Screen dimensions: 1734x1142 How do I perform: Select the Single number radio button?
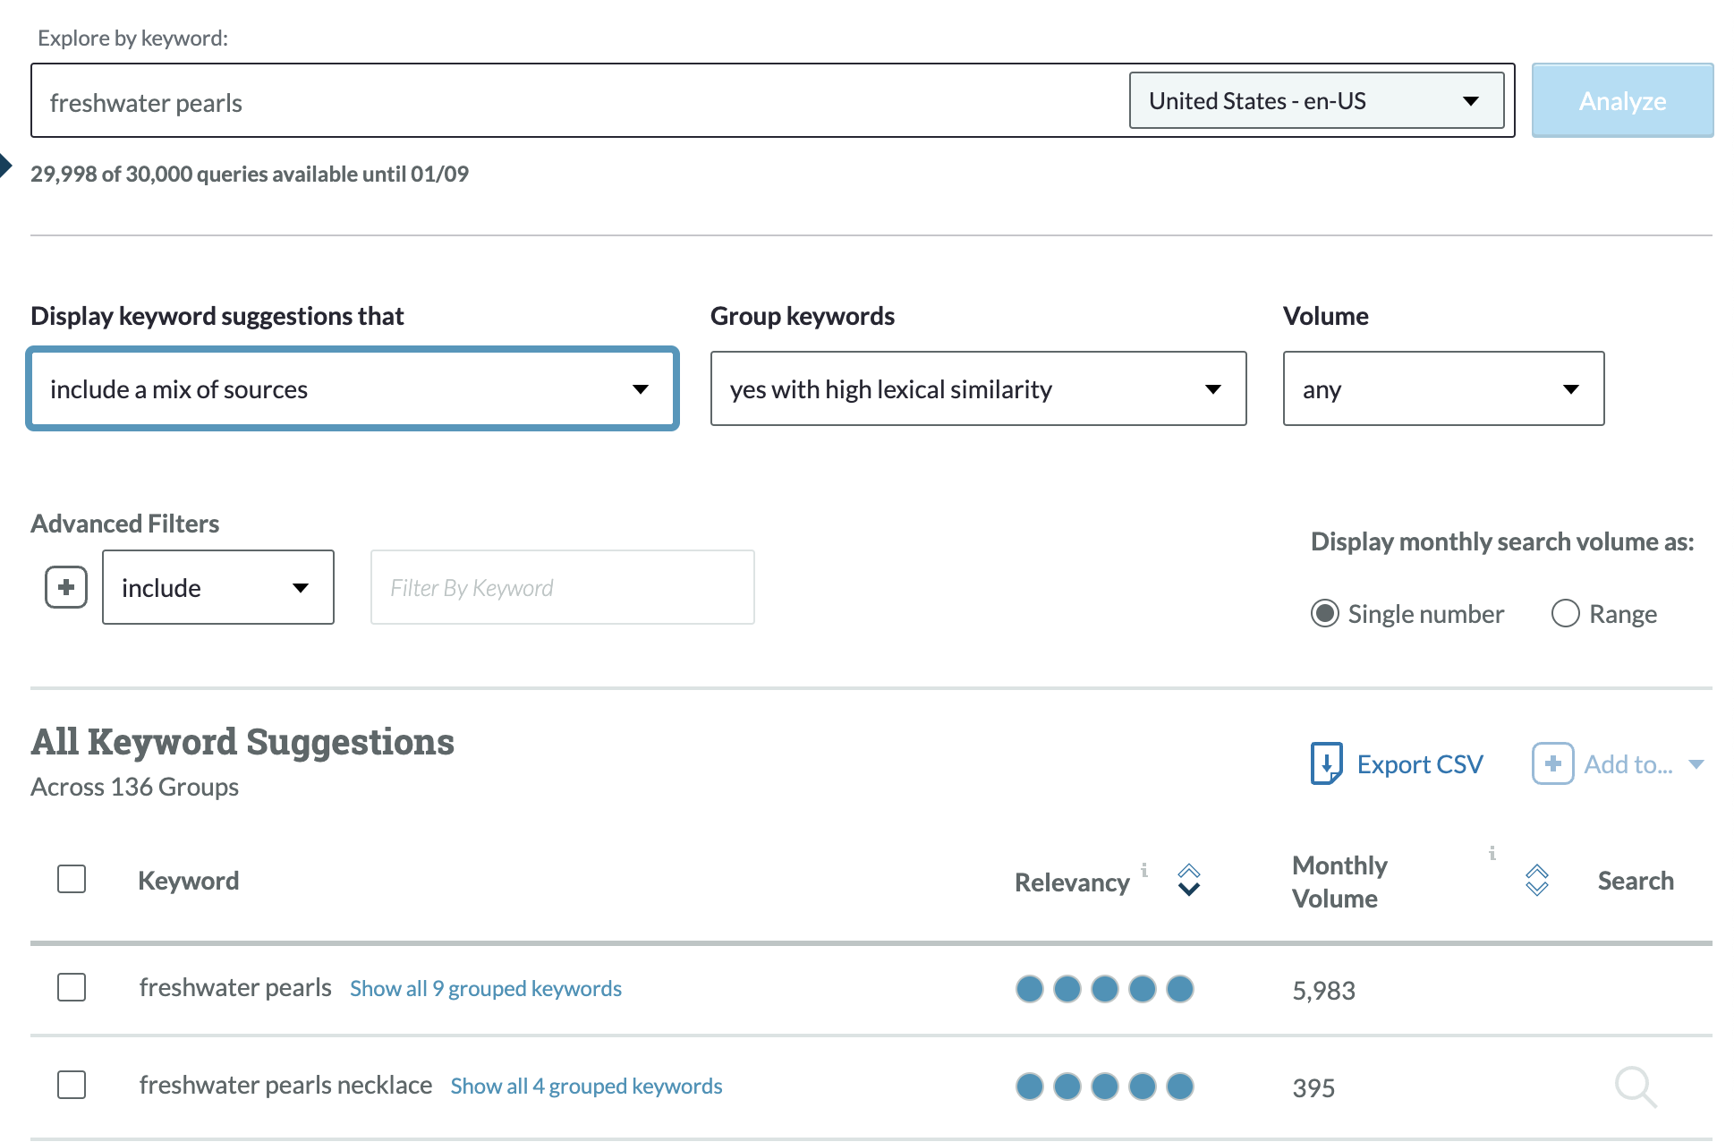pos(1324,613)
